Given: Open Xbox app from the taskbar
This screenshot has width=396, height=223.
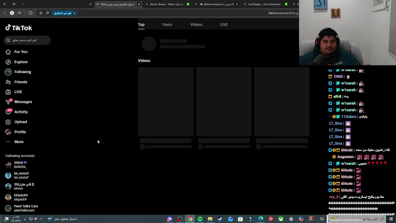Looking at the screenshot, I should coord(281,219).
